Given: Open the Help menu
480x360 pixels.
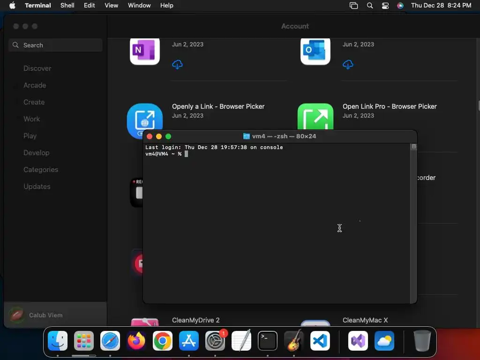Looking at the screenshot, I should pyautogui.click(x=167, y=5).
